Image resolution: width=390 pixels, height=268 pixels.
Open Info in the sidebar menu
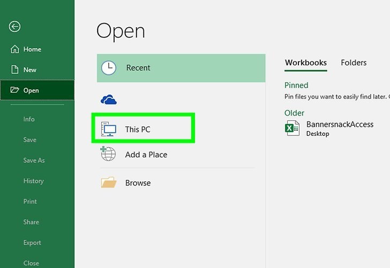pos(29,119)
